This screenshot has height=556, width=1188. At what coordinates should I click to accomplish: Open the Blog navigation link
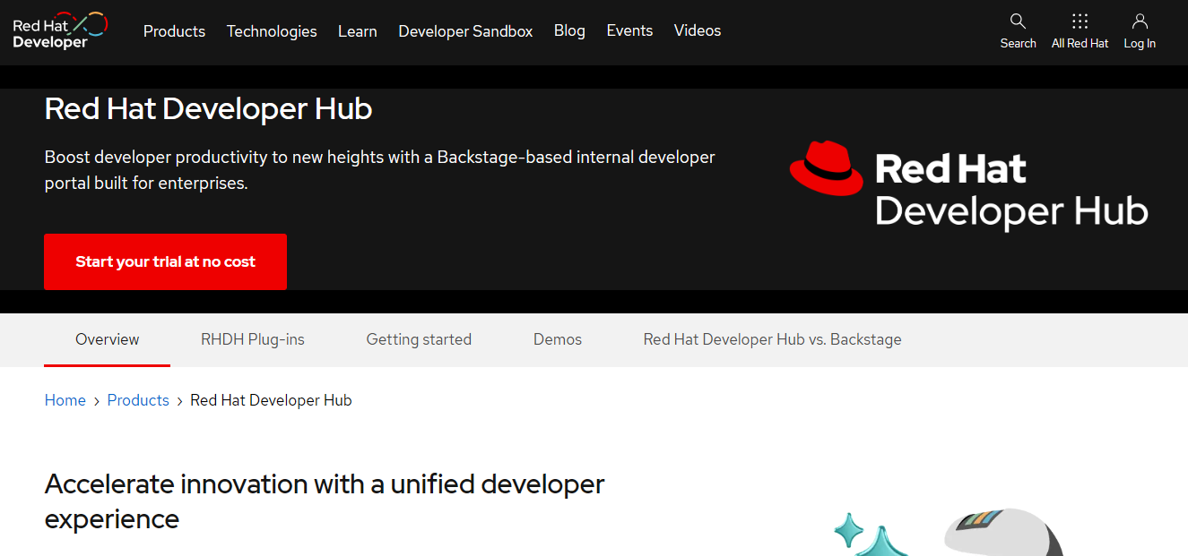click(x=569, y=30)
